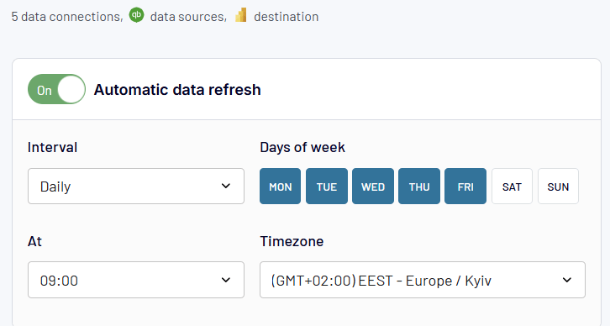Viewport: 610px width, 326px height.
Task: Enable SAT in days of week
Action: point(512,187)
